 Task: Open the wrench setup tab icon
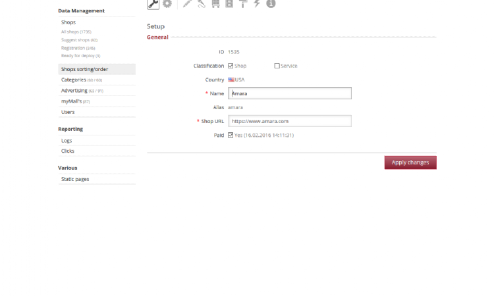153,4
